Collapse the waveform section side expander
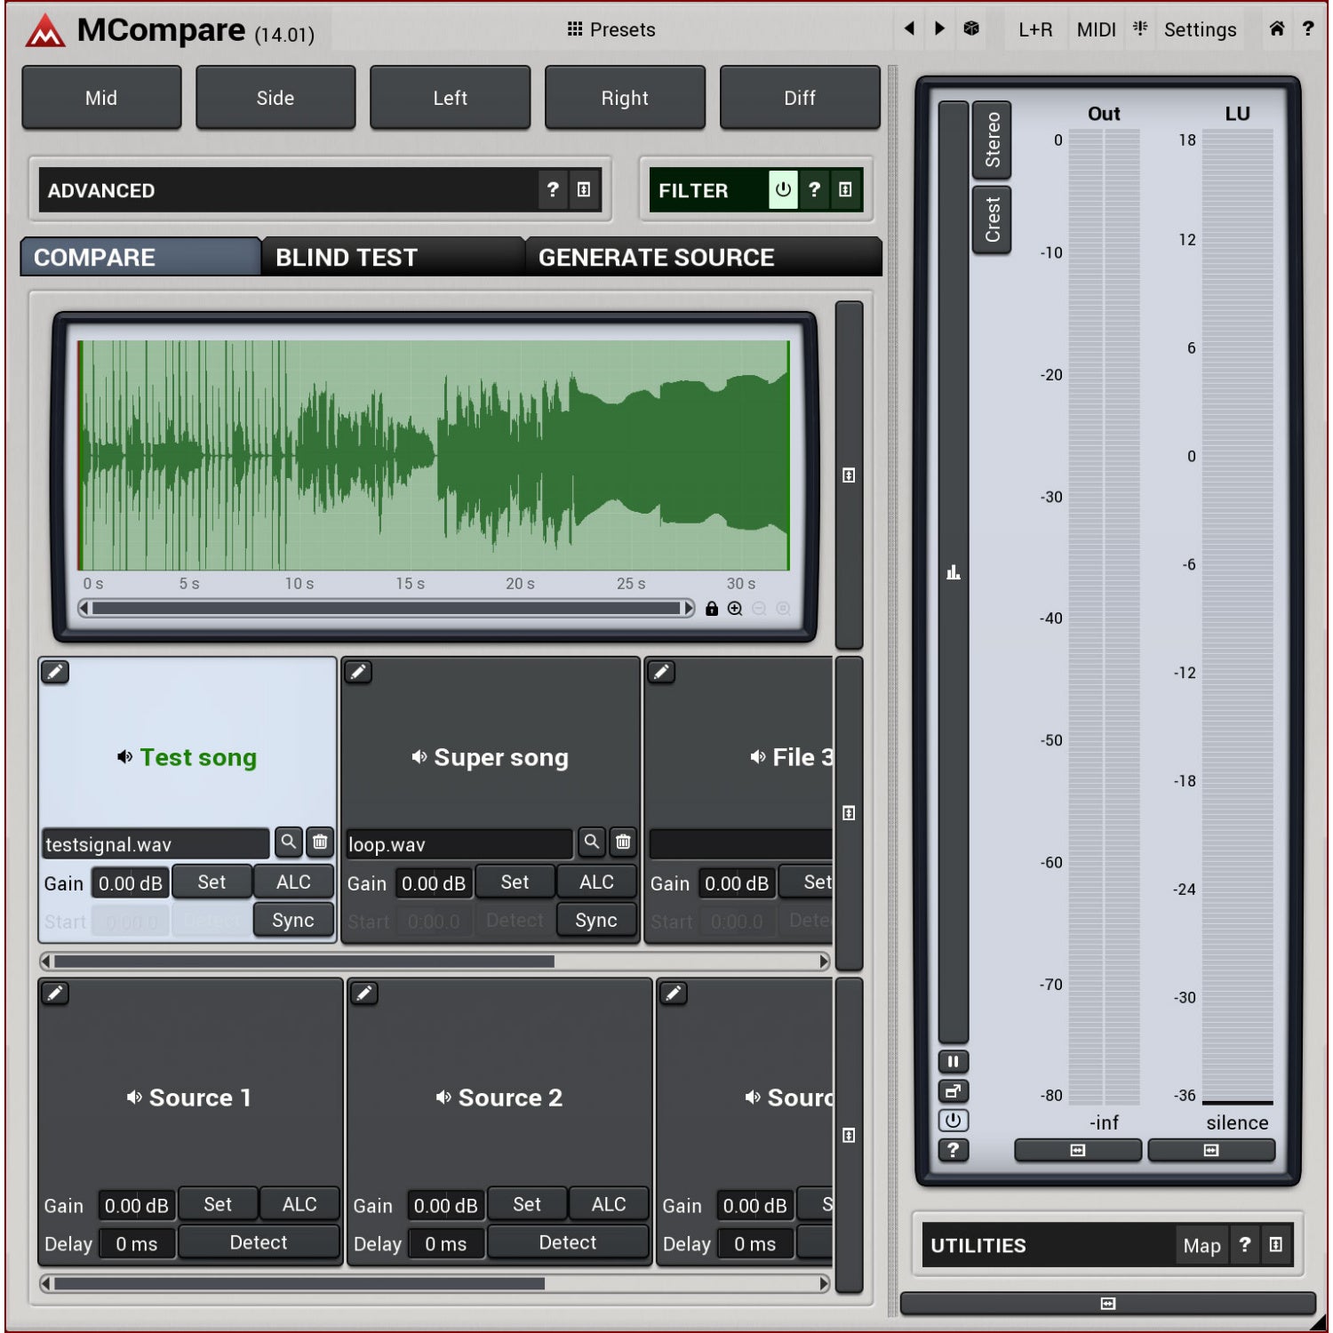The height and width of the screenshot is (1333, 1333). tap(849, 475)
